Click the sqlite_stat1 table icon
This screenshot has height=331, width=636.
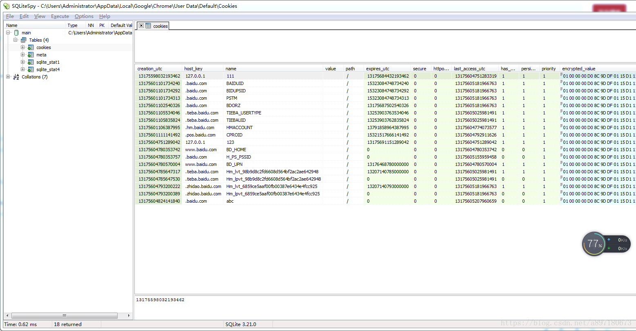pos(31,62)
